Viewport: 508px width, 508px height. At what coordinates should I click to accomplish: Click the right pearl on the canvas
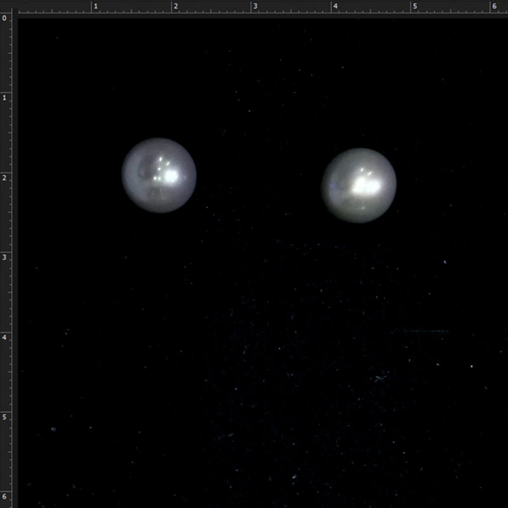pyautogui.click(x=359, y=185)
